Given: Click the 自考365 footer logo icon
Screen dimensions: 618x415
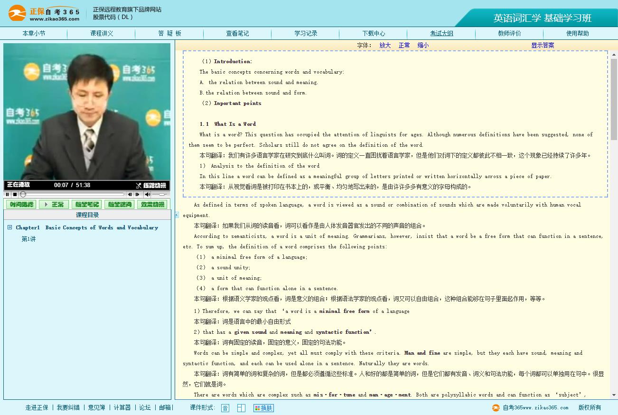Looking at the screenshot, I should pyautogui.click(x=496, y=407).
